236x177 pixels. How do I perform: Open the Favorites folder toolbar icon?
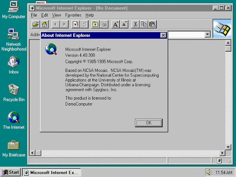(95, 24)
